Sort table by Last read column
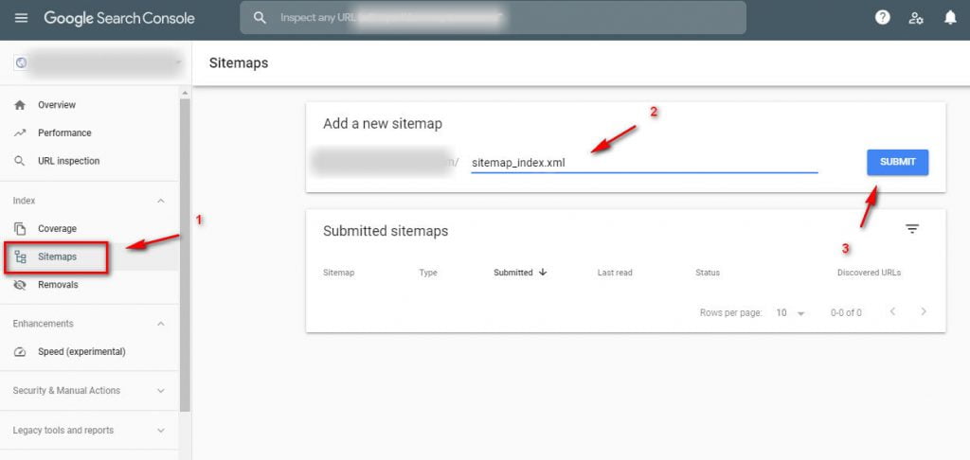The width and height of the screenshot is (970, 460). [x=614, y=273]
